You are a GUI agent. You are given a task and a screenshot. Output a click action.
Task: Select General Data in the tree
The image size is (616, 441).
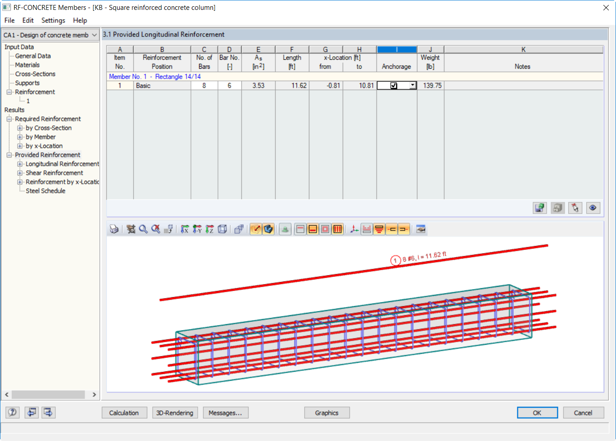click(x=33, y=56)
